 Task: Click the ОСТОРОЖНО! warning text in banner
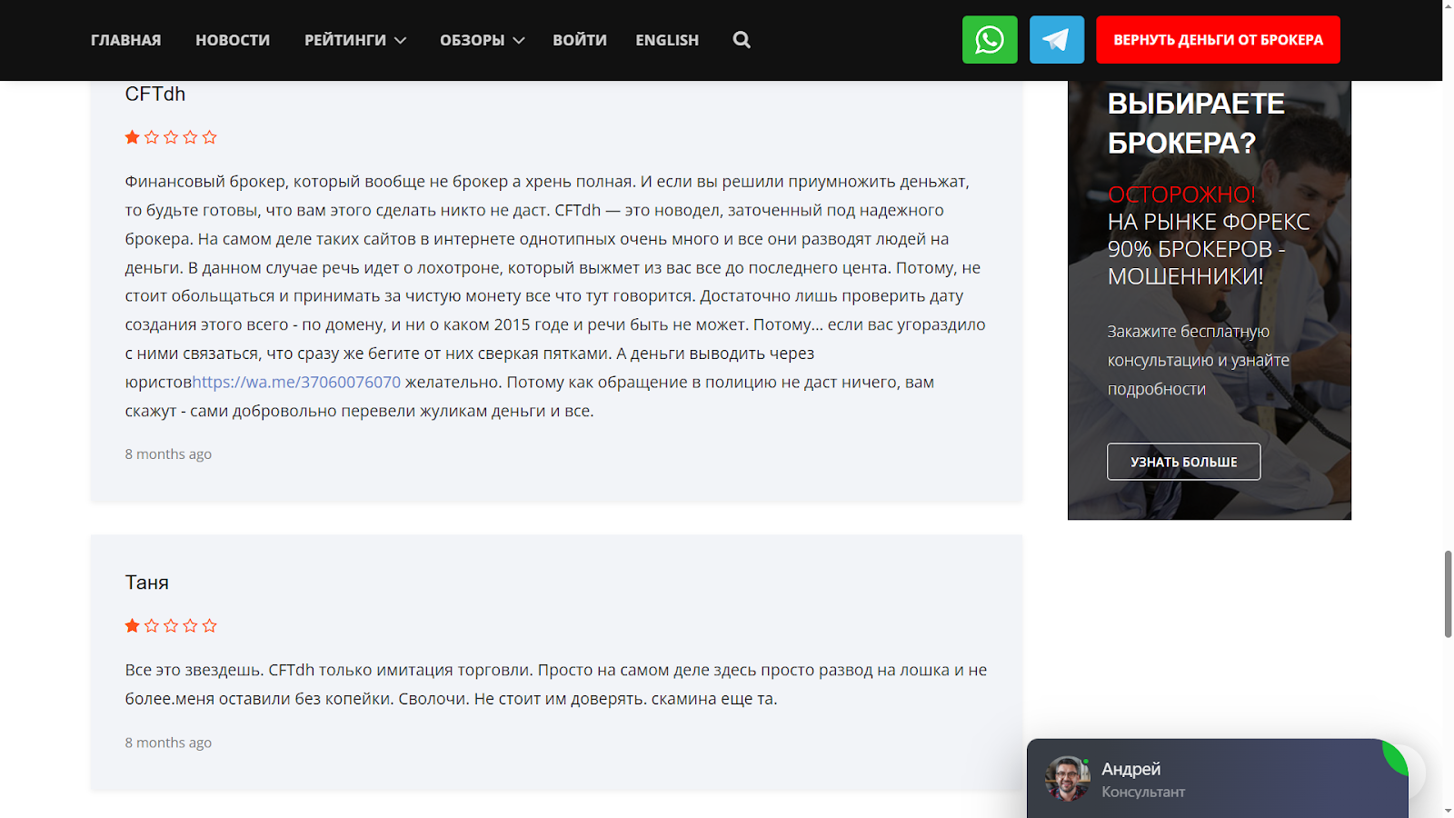(1181, 195)
